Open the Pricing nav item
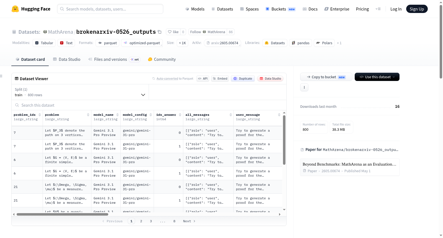This screenshot has height=238, width=443. [362, 9]
